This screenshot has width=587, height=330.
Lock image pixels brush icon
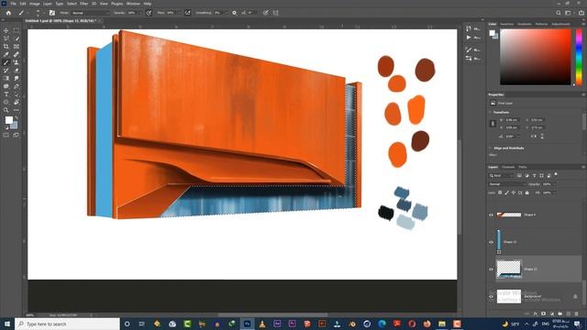(506, 192)
